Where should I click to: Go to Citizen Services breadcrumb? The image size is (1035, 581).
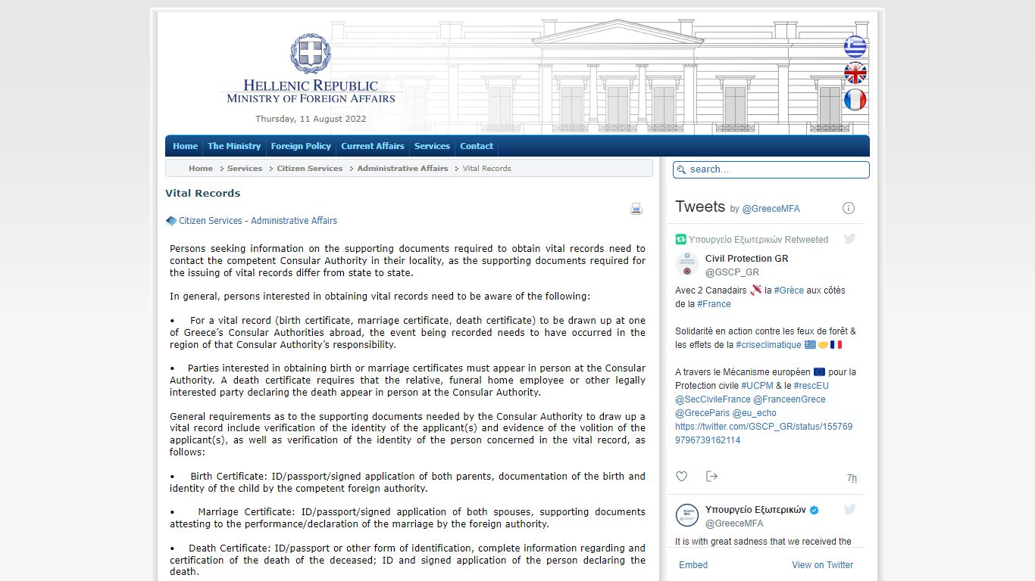(310, 168)
